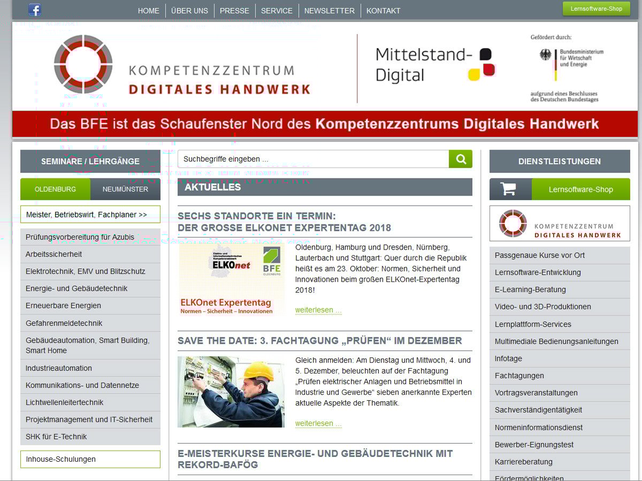
Task: Open Infotage link
Action: coord(560,359)
